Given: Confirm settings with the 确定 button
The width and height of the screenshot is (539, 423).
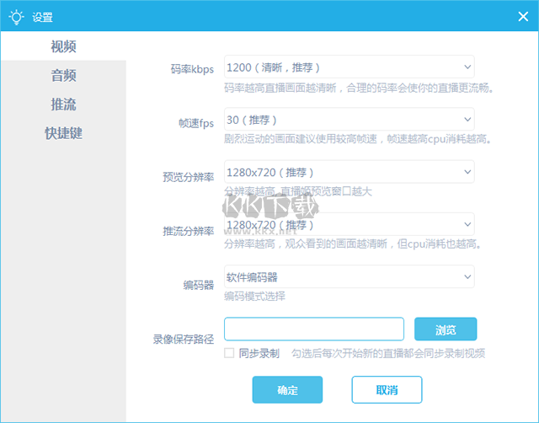Looking at the screenshot, I should point(287,389).
